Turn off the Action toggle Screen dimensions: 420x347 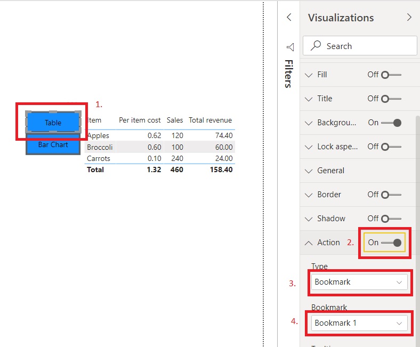[x=392, y=243]
